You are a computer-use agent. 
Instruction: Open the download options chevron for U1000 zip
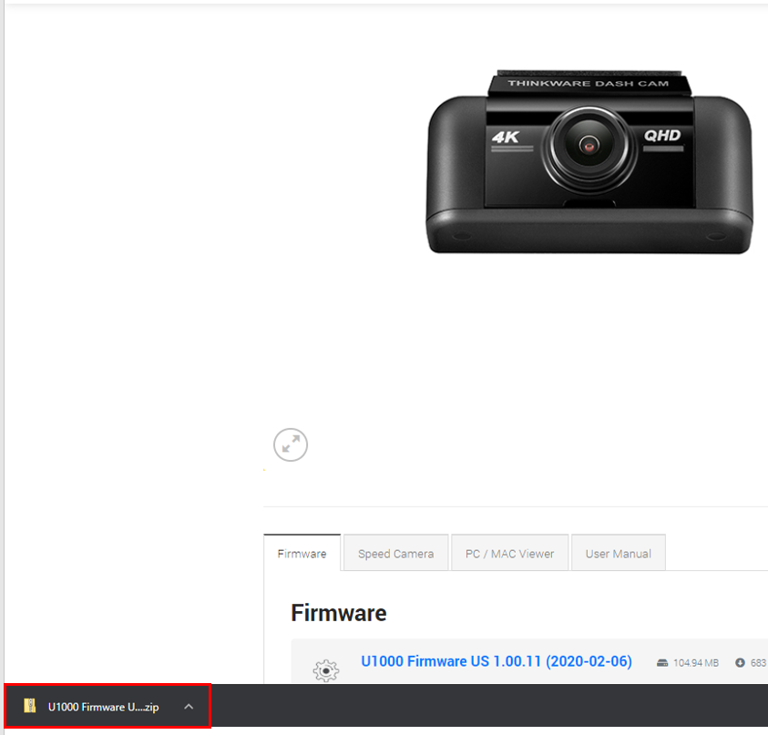189,706
